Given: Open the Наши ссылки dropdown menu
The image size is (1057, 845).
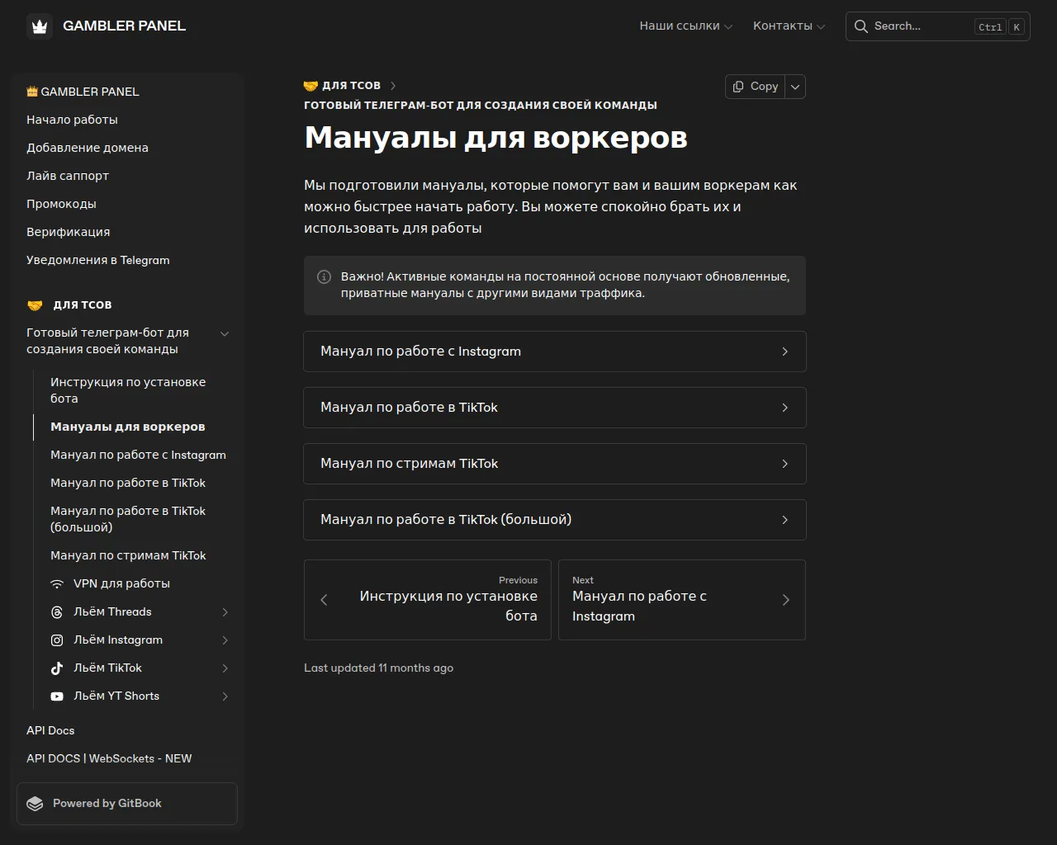Looking at the screenshot, I should coord(685,26).
